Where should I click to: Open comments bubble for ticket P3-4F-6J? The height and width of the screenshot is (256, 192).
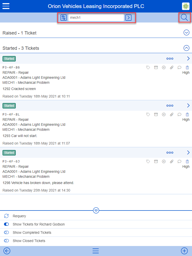(x=179, y=161)
